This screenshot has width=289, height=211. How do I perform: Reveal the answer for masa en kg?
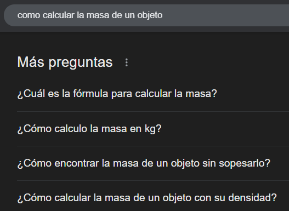[153, 129]
